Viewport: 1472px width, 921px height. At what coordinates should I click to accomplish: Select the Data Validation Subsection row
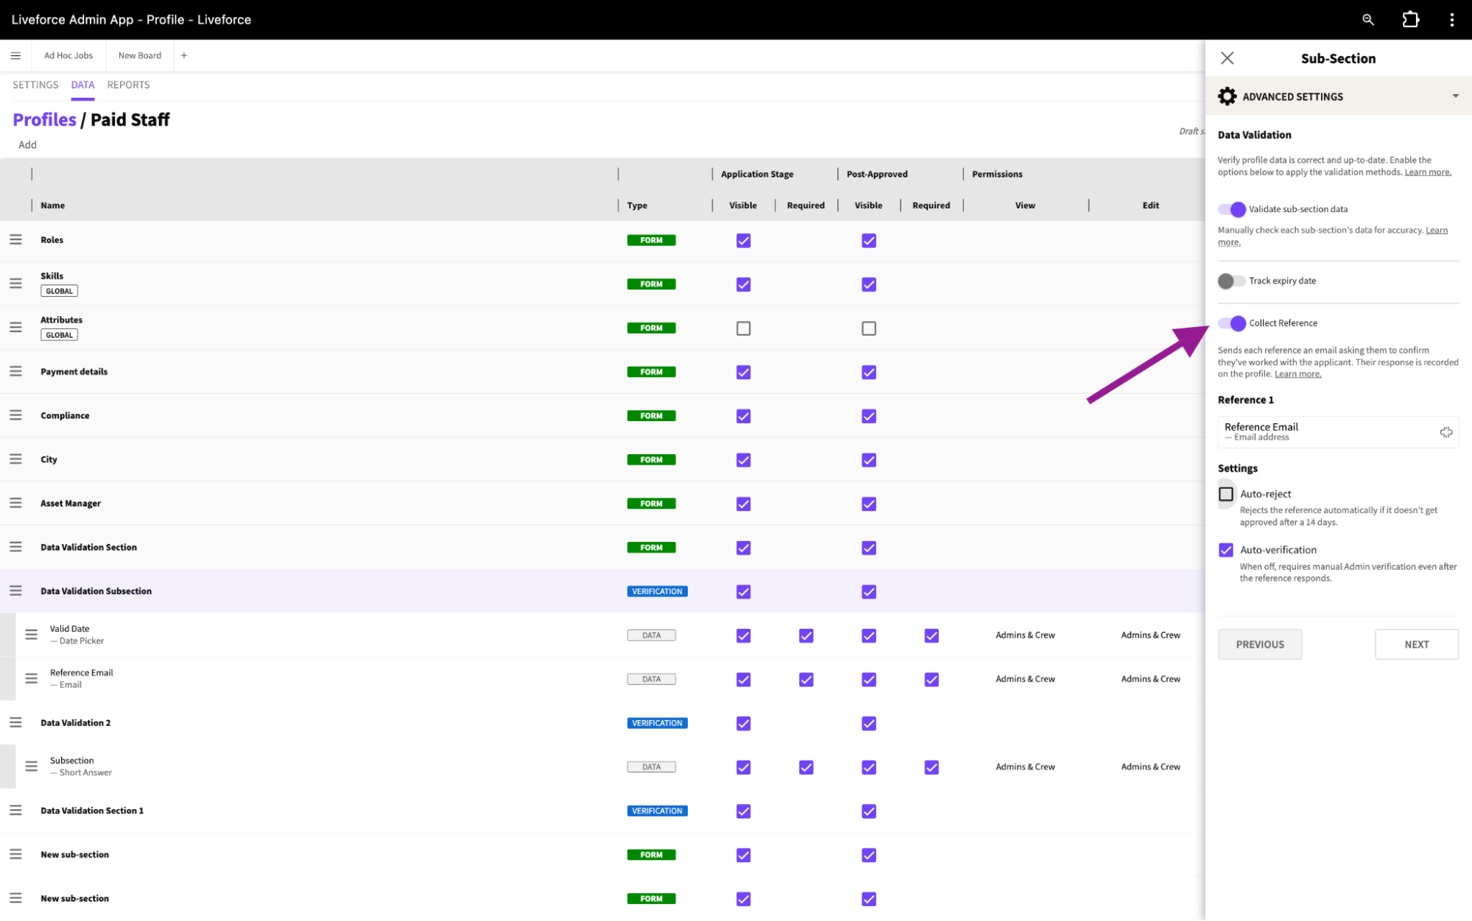click(602, 591)
